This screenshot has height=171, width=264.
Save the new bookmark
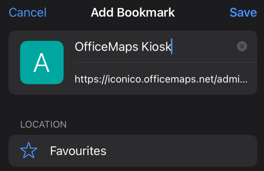click(x=243, y=12)
